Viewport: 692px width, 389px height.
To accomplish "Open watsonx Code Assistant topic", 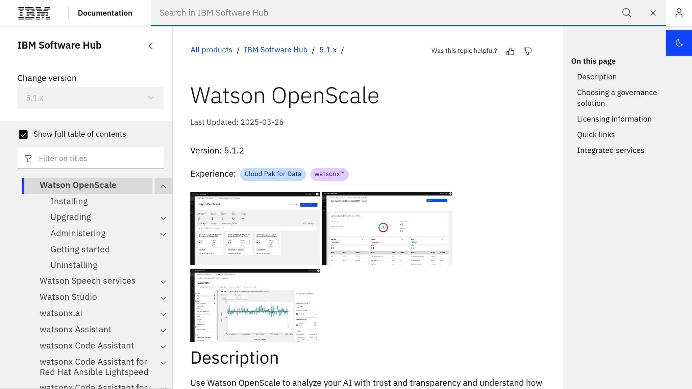I will pyautogui.click(x=86, y=345).
